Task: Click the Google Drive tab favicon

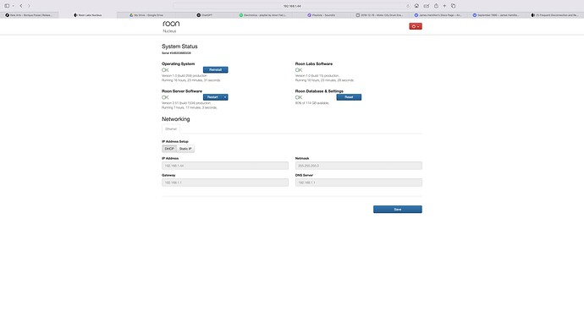Action: pos(131,15)
